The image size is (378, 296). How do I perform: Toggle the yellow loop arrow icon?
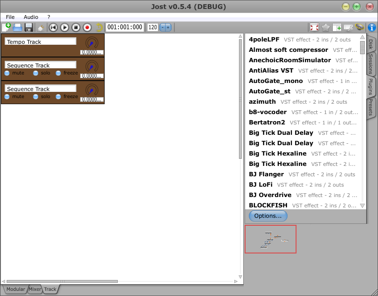pos(99,27)
